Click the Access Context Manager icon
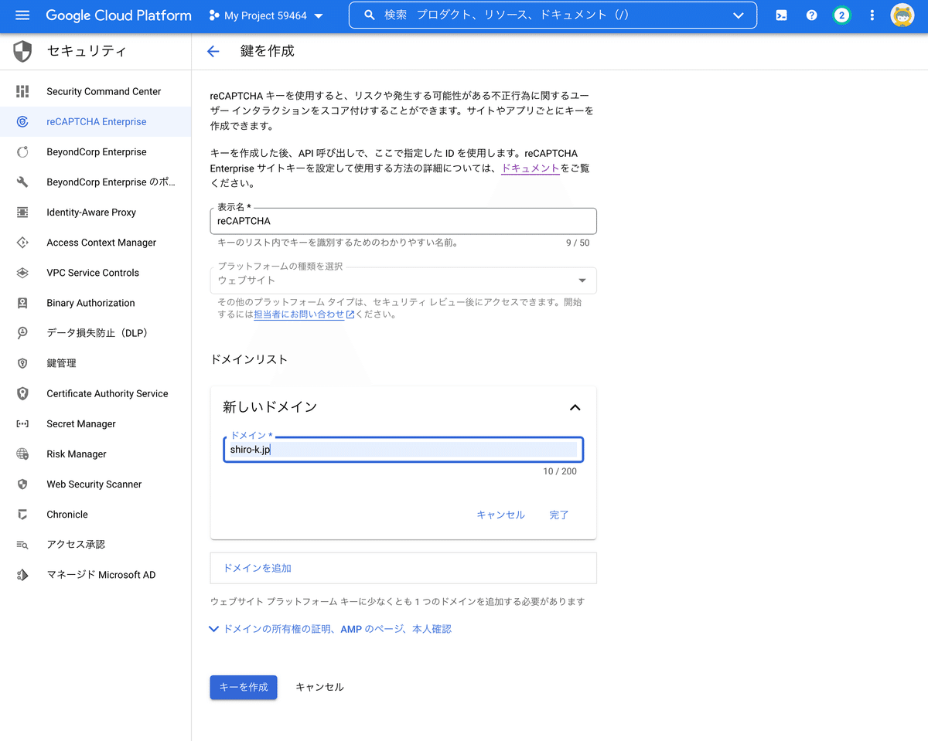This screenshot has width=928, height=741. click(x=22, y=243)
